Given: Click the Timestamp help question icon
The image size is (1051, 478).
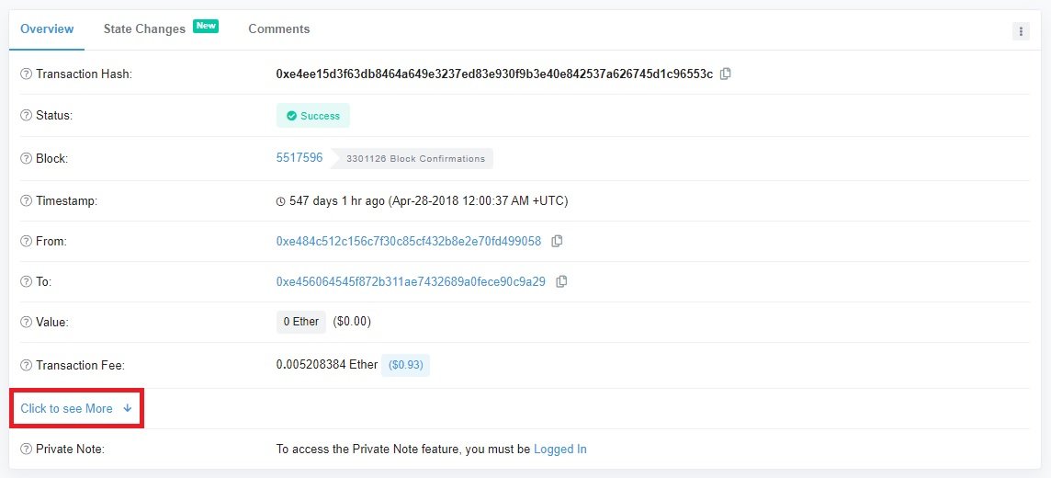Looking at the screenshot, I should (x=27, y=201).
